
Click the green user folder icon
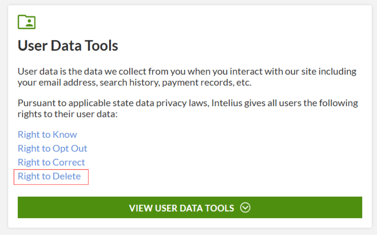26,22
